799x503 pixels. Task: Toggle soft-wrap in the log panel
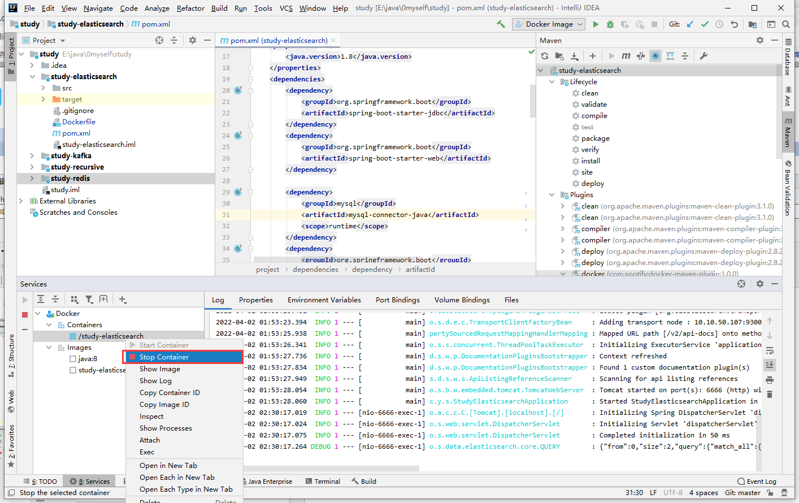pos(770,350)
